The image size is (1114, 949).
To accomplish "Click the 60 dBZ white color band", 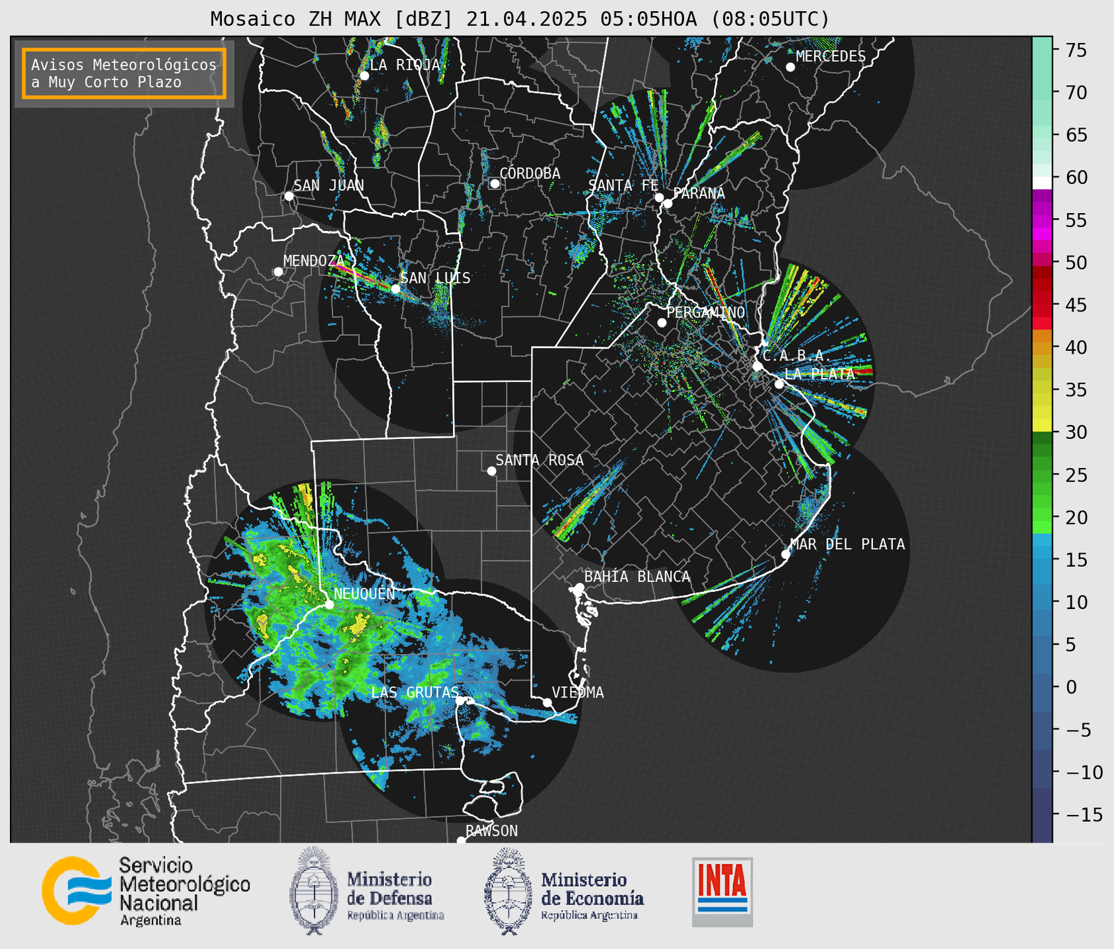I will point(1041,182).
